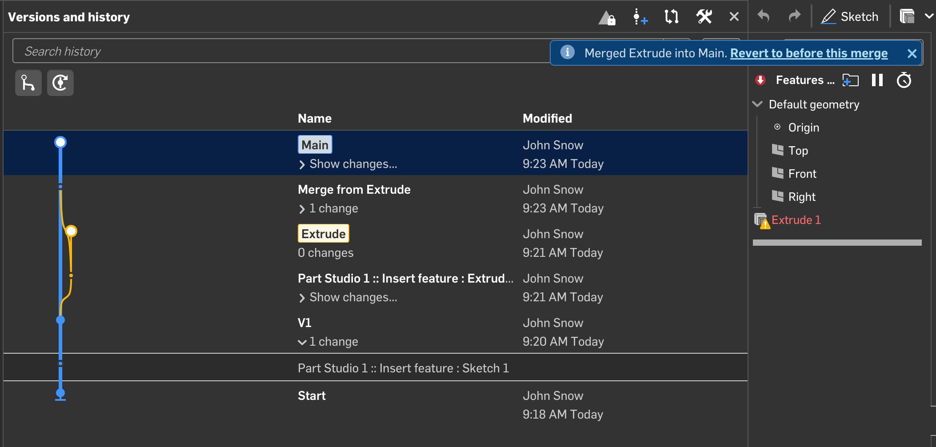Click the undo arrow in toolbar
936x447 pixels.
[764, 16]
